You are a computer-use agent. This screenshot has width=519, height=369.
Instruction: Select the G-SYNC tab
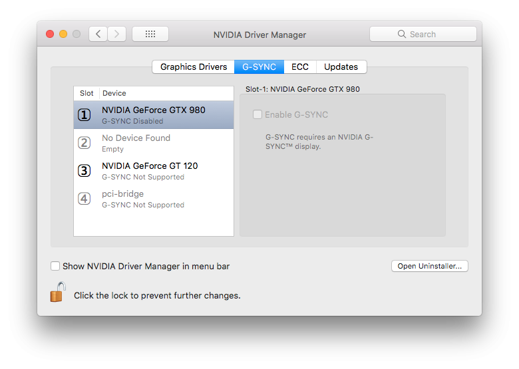pos(259,66)
